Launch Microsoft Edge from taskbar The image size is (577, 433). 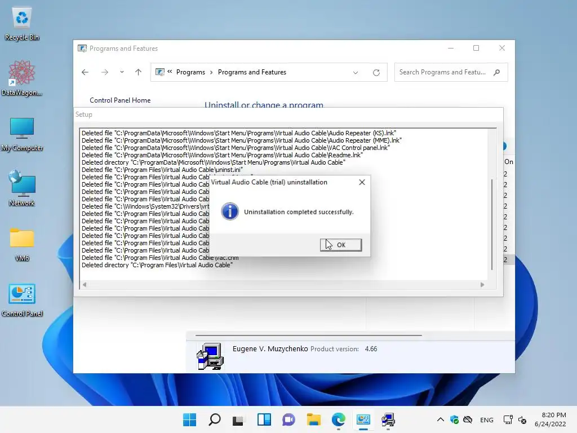338,419
